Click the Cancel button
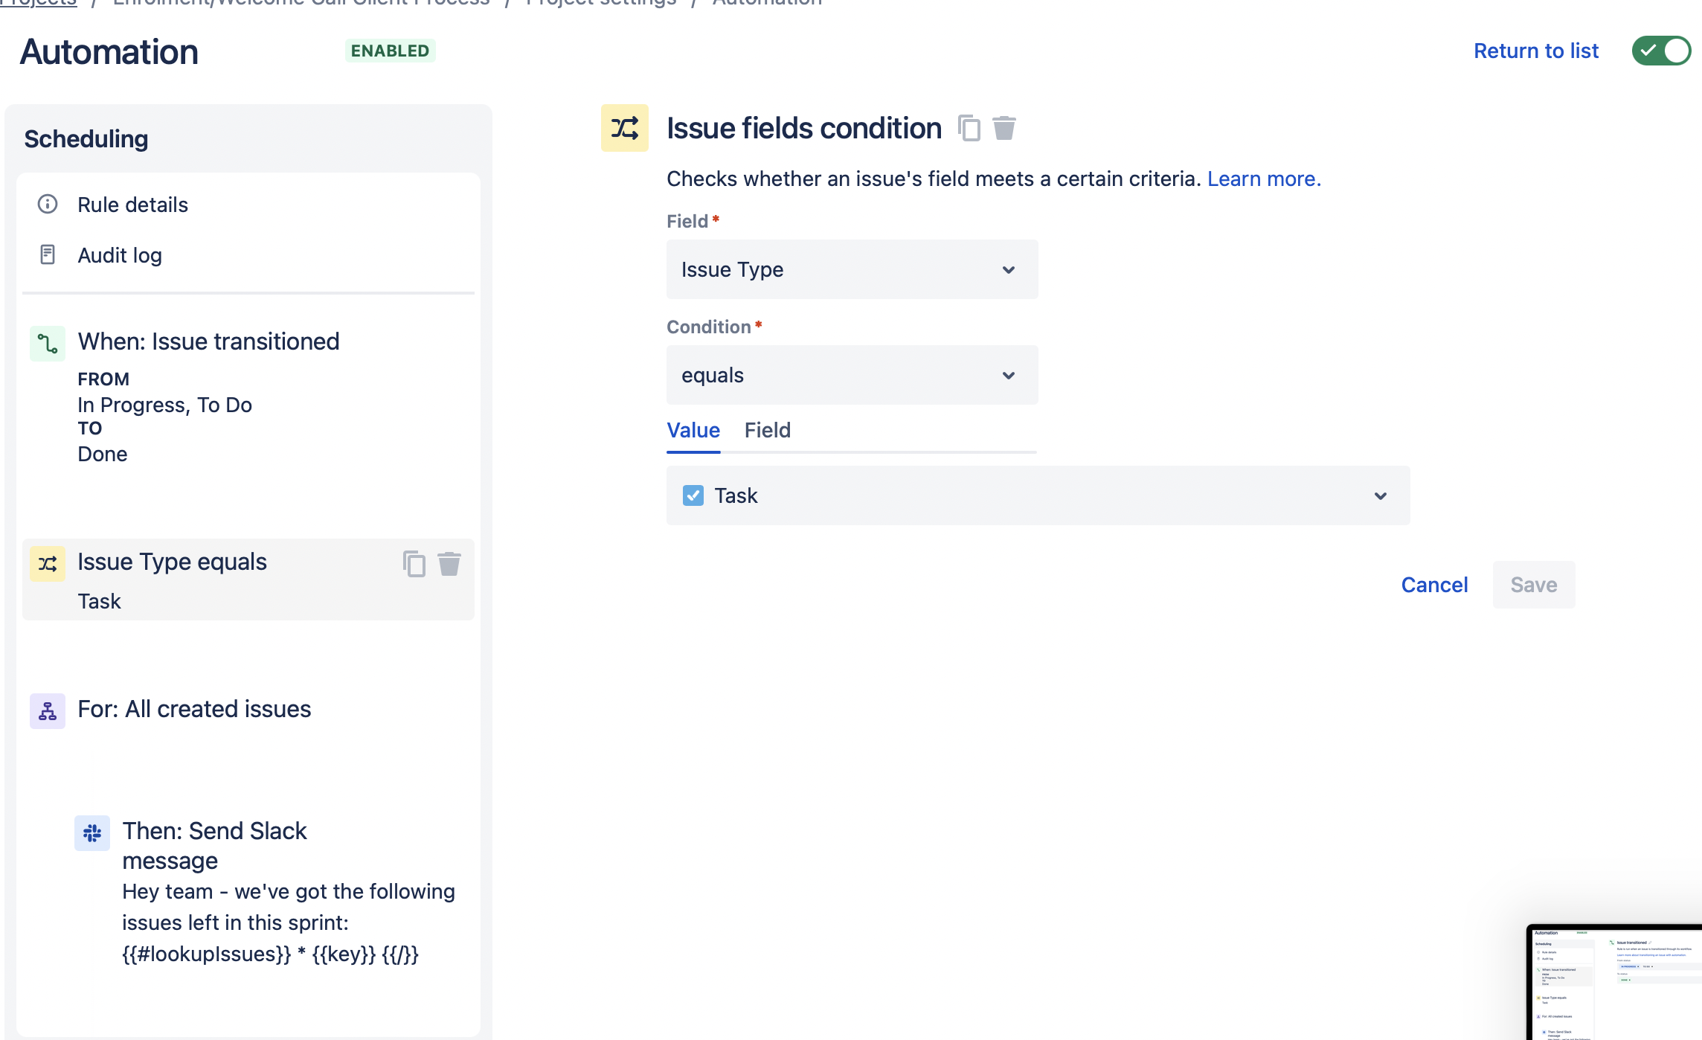The image size is (1702, 1040). coord(1433,585)
